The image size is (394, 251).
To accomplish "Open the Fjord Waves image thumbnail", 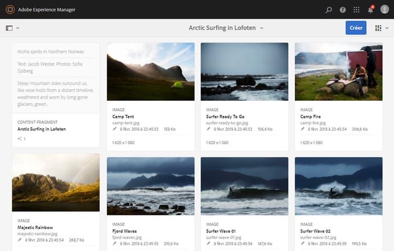I will coord(151,186).
